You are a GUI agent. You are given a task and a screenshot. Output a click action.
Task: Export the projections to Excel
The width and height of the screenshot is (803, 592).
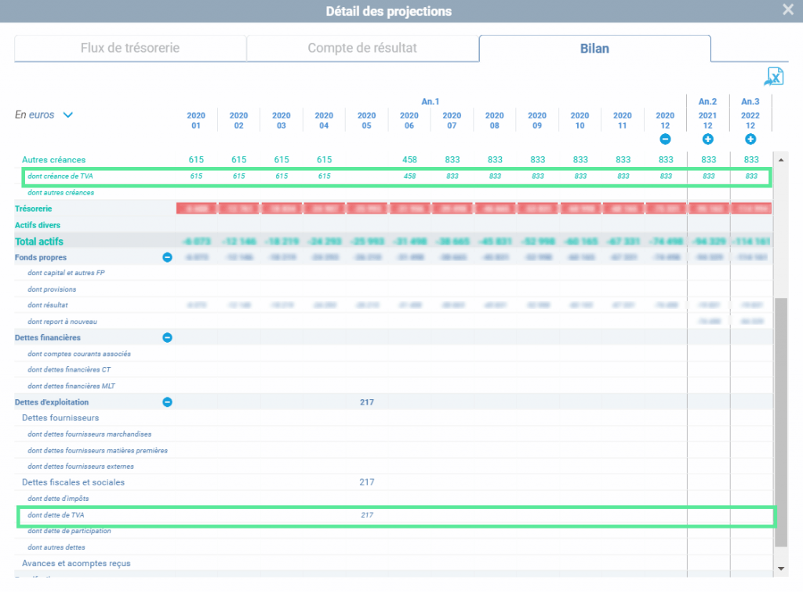click(x=774, y=77)
